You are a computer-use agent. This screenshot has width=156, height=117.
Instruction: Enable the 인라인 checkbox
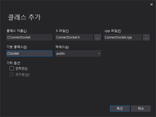12,68
